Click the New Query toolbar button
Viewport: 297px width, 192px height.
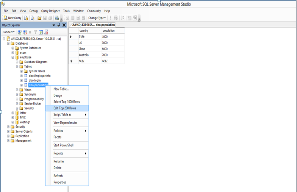(13, 18)
